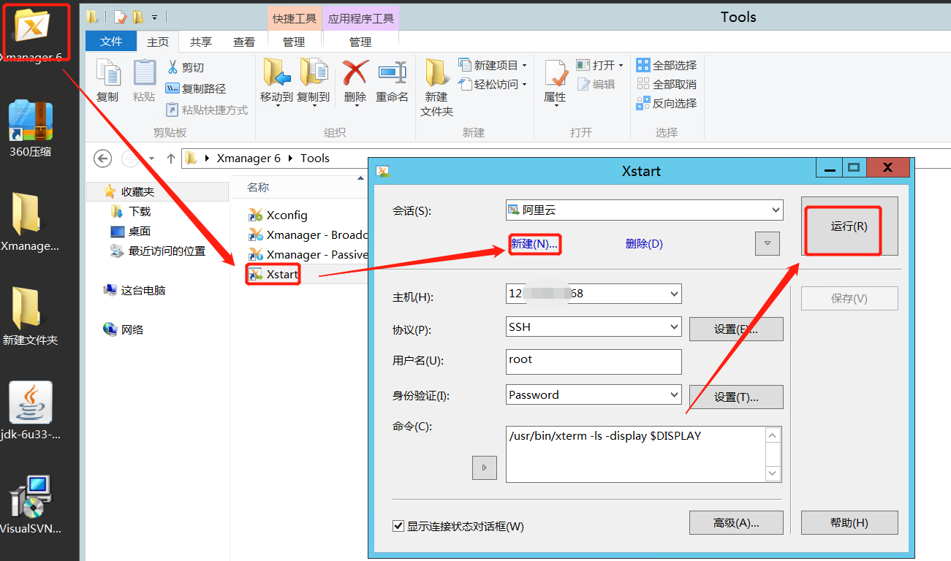951x561 pixels.
Task: Select 下载 in the navigation pane
Action: click(132, 211)
